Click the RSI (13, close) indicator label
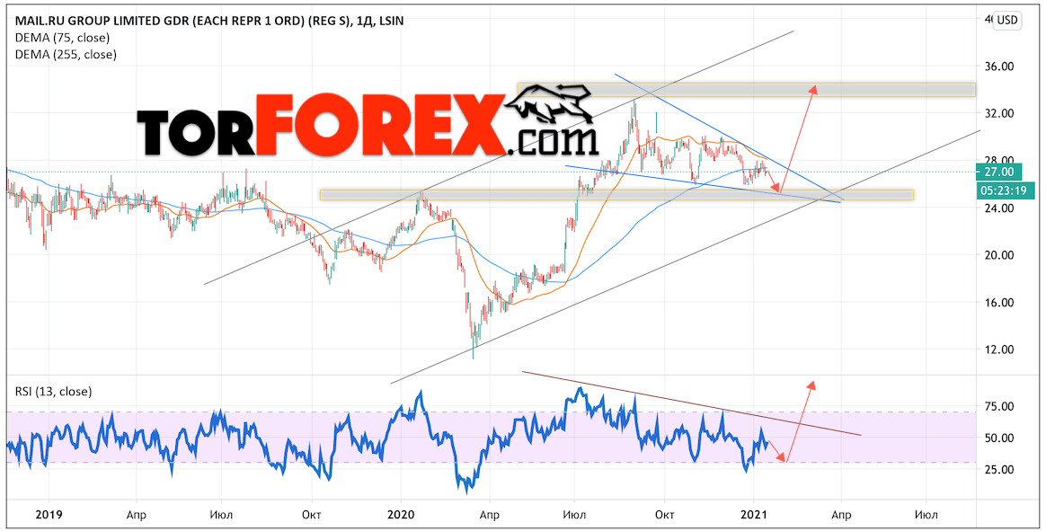Screen dimensions: 1046x531 coord(53,392)
